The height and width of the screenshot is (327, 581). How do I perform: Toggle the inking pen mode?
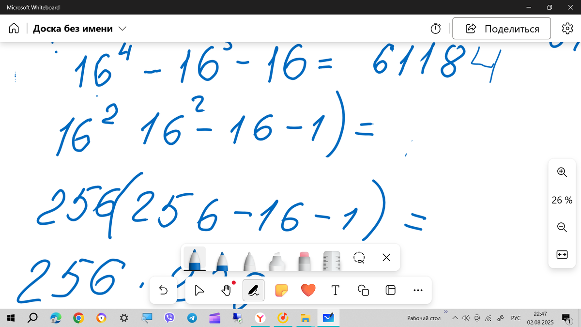(253, 290)
